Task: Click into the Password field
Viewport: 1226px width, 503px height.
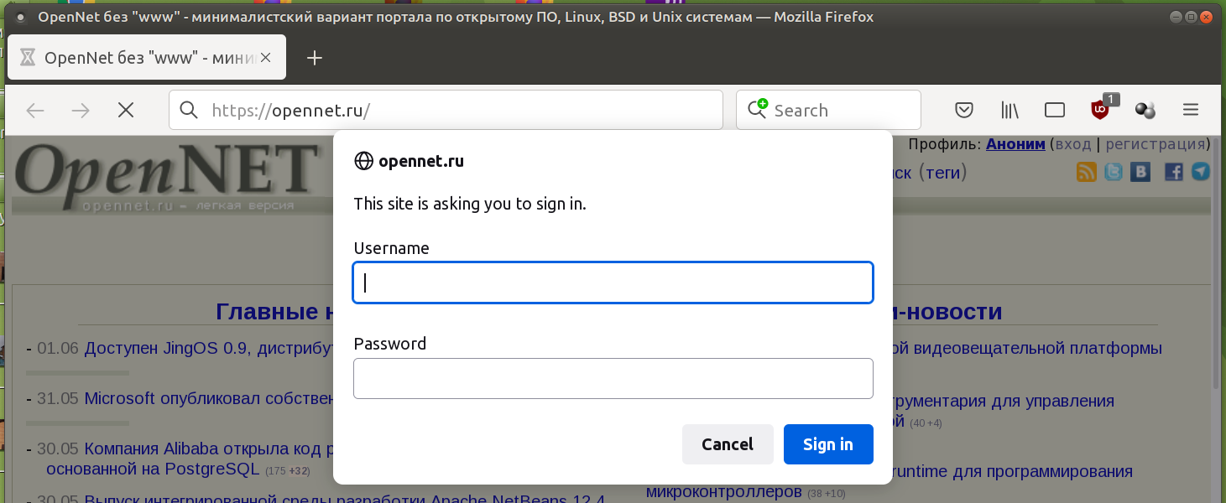Action: pyautogui.click(x=613, y=379)
